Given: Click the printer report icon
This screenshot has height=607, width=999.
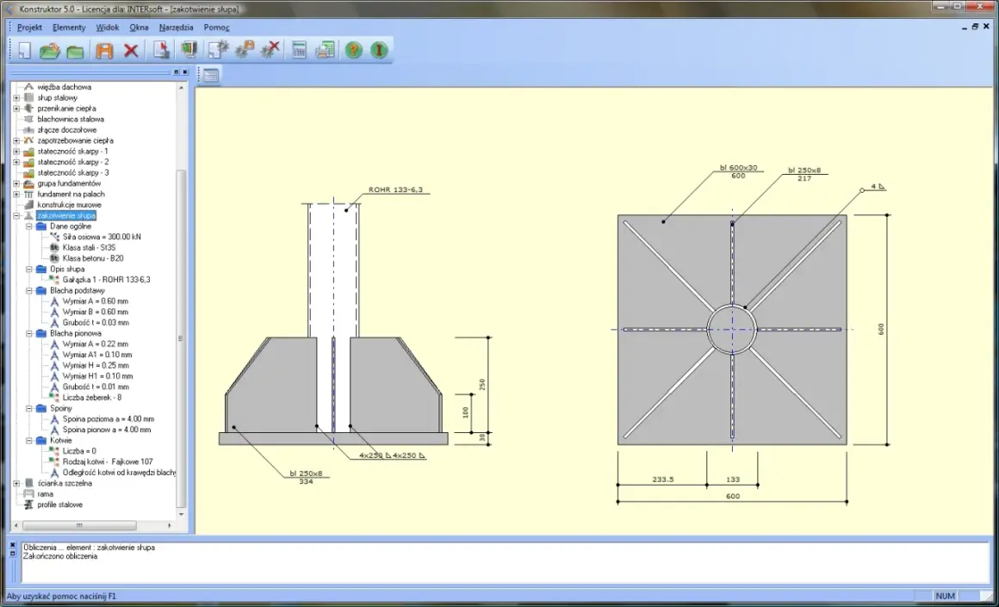Looking at the screenshot, I should [325, 50].
